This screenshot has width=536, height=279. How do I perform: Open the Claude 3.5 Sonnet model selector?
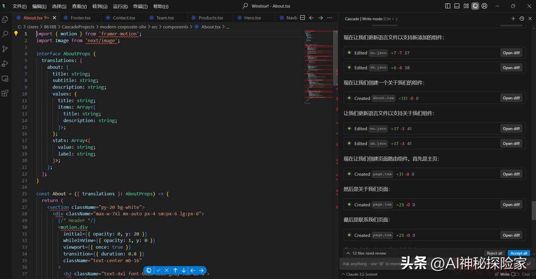coord(359,274)
